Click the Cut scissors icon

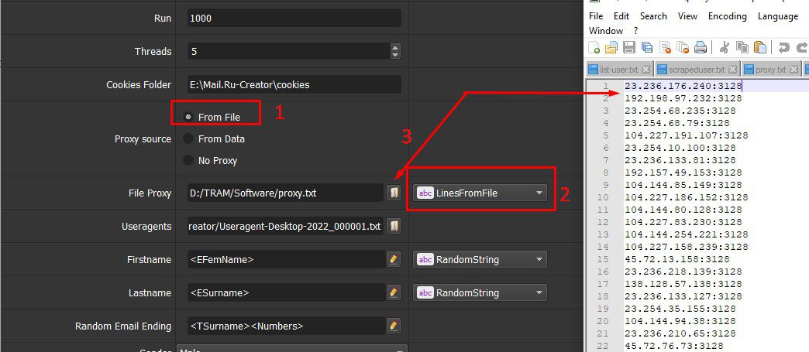pos(724,47)
